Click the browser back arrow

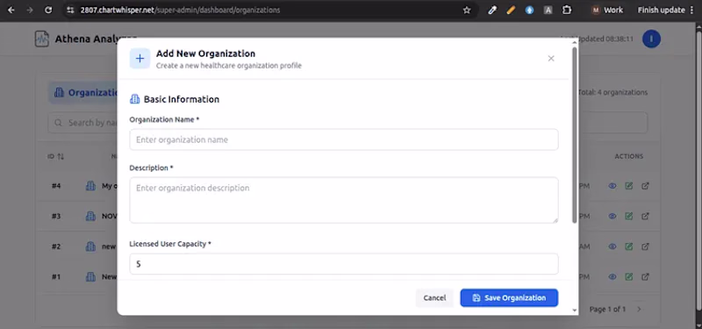click(11, 10)
